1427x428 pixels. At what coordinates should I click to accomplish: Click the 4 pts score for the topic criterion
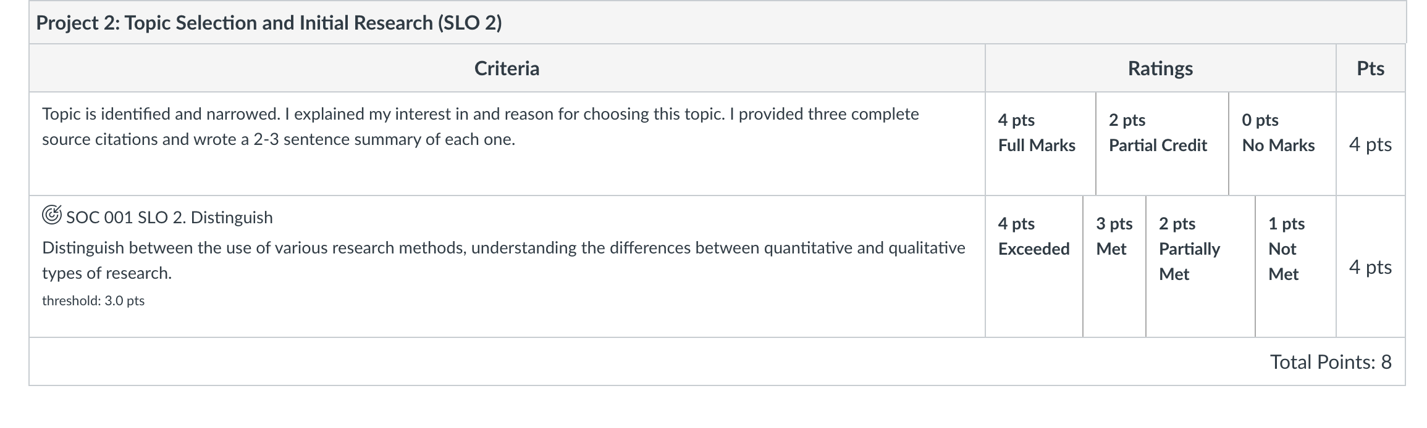[x=1370, y=144]
